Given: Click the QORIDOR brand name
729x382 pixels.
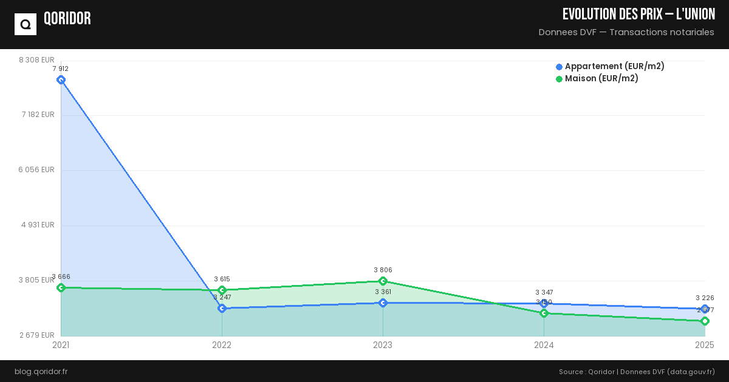Looking at the screenshot, I should (x=67, y=19).
